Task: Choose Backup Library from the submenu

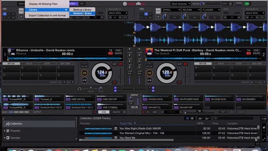Action: [x=82, y=10]
